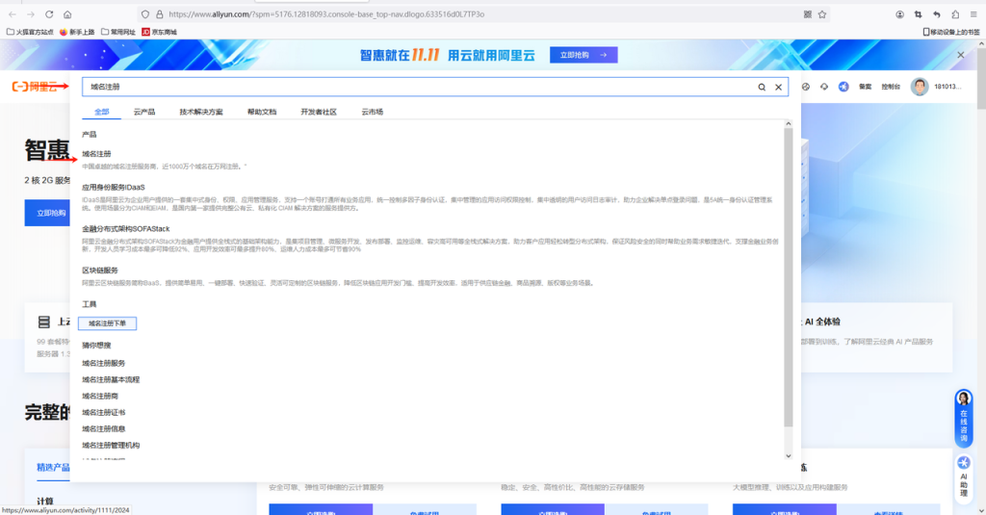Open the user avatar account menu
Image resolution: width=986 pixels, height=515 pixels.
click(920, 87)
